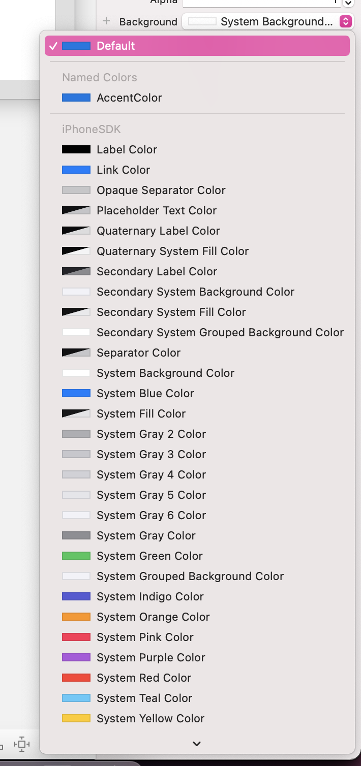Pick Secondary System Background Color

coord(197,292)
